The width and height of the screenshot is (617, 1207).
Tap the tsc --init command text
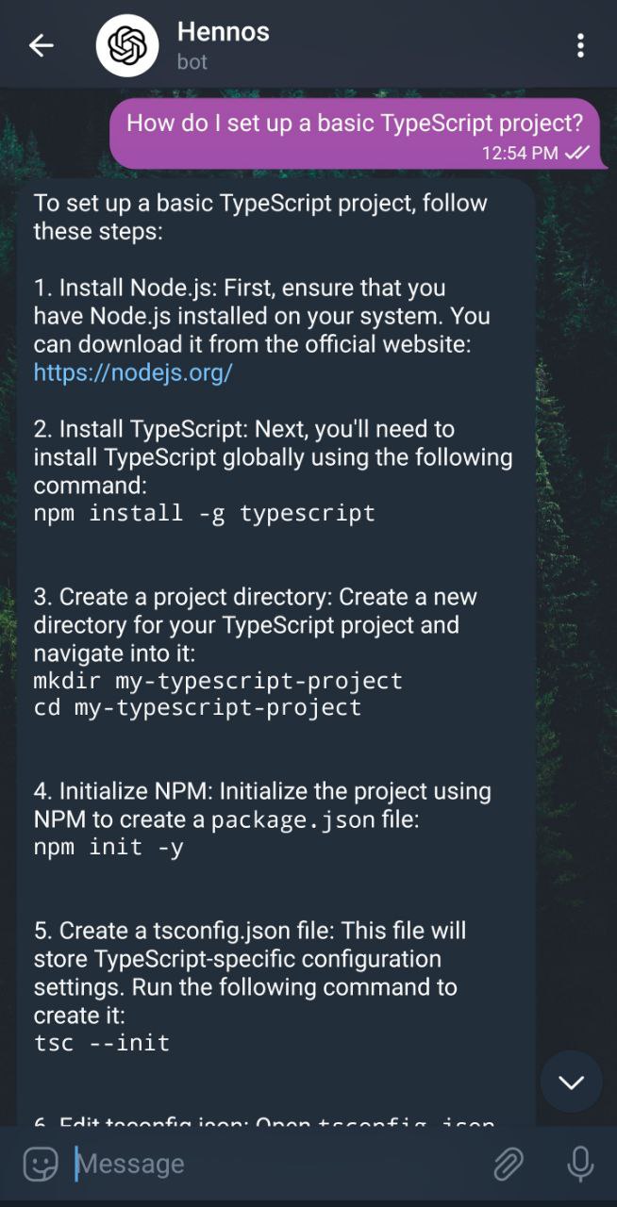[x=103, y=1043]
